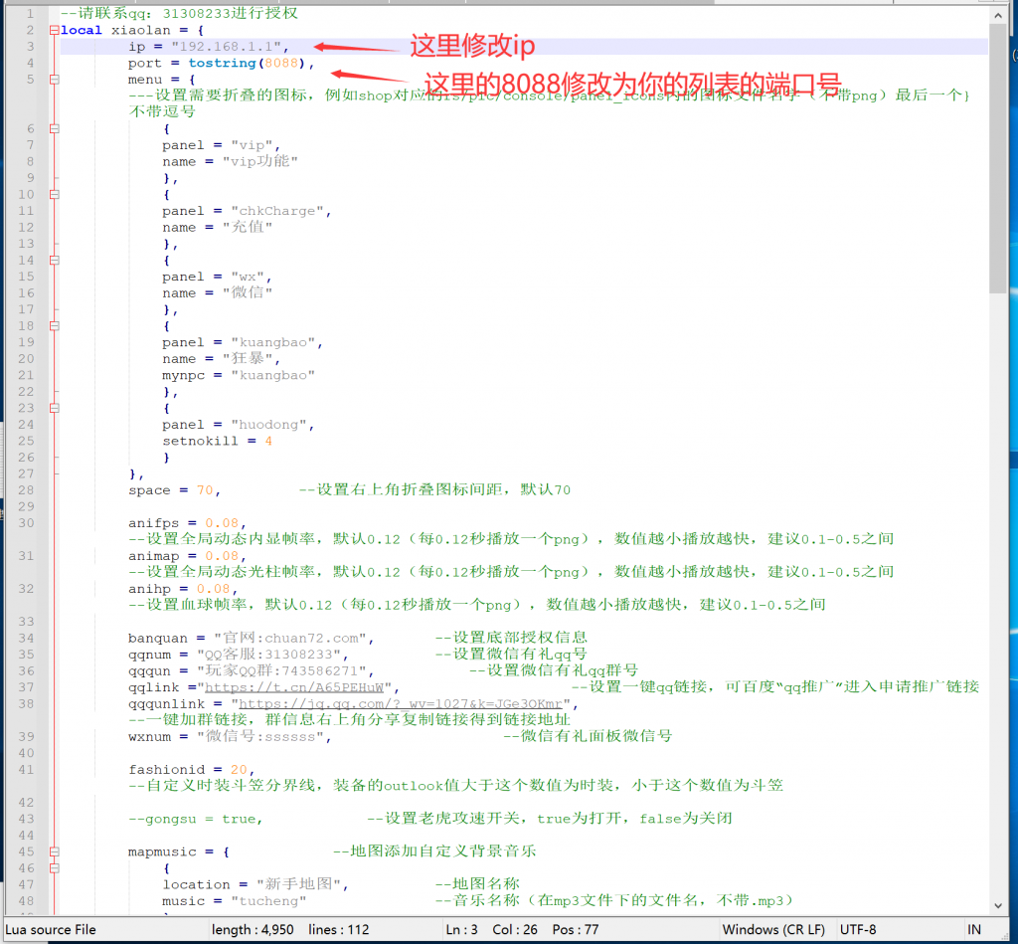
Task: Click the 'UTF-8' encoding indicator
Action: coord(858,930)
